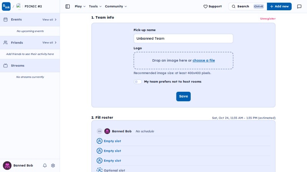The image size is (307, 172).
Task: Click the Unregister link
Action: tap(267, 19)
